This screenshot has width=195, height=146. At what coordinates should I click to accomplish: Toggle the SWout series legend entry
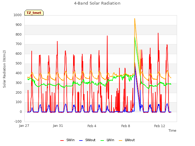[x=87, y=140]
